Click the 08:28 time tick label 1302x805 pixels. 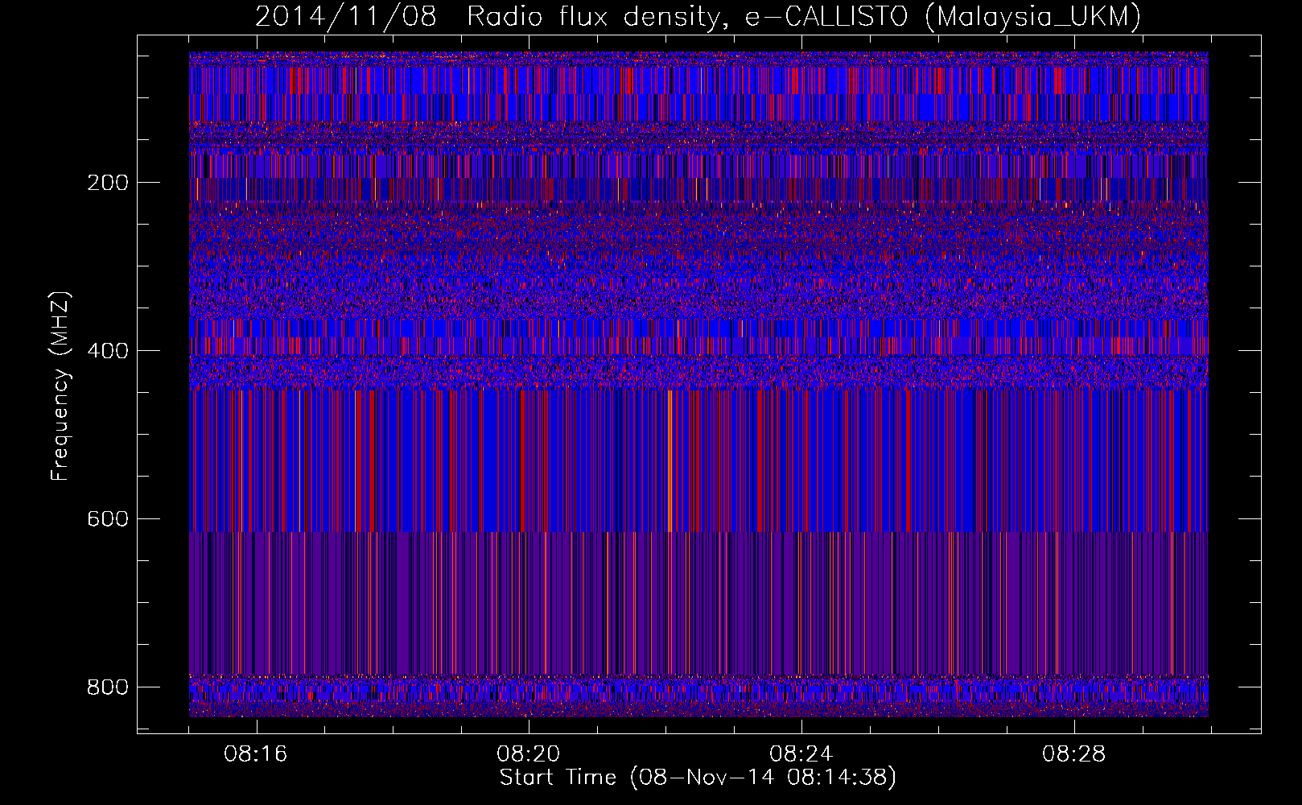1074,754
